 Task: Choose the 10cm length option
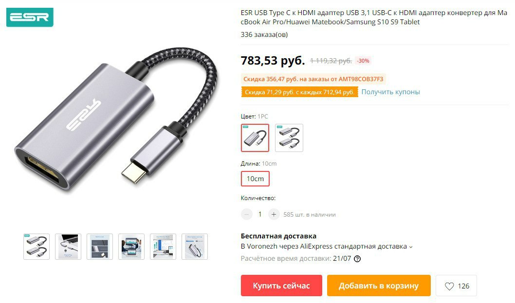(x=255, y=179)
